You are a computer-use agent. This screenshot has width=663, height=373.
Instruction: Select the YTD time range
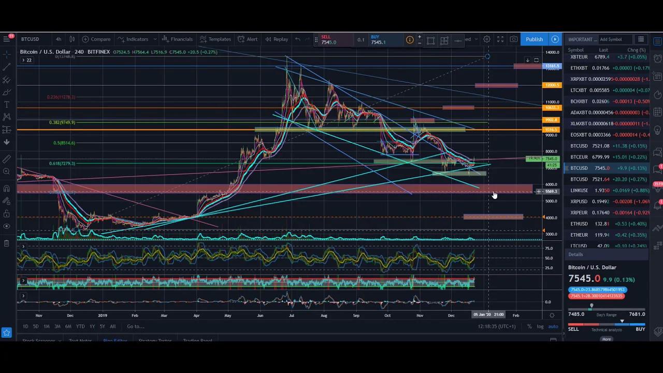(x=80, y=326)
